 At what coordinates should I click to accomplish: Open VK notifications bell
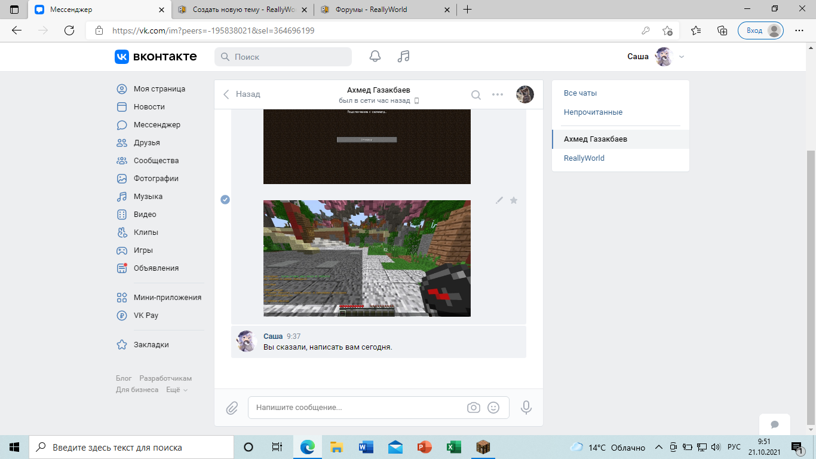coord(375,57)
